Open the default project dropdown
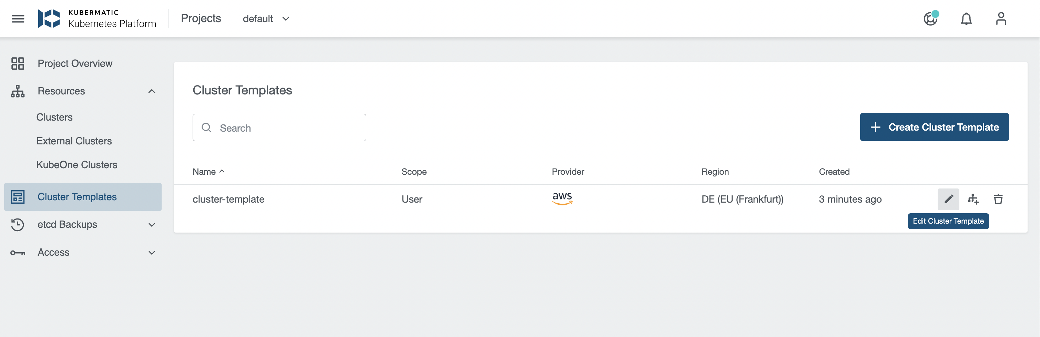This screenshot has height=337, width=1040. (x=266, y=19)
